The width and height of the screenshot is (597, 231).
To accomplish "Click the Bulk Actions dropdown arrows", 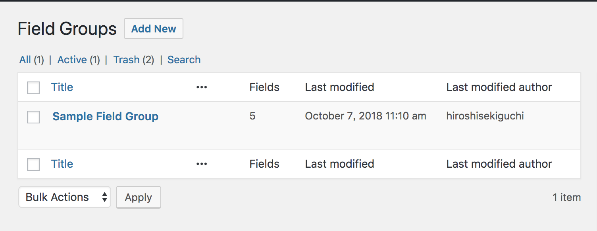I will click(104, 197).
